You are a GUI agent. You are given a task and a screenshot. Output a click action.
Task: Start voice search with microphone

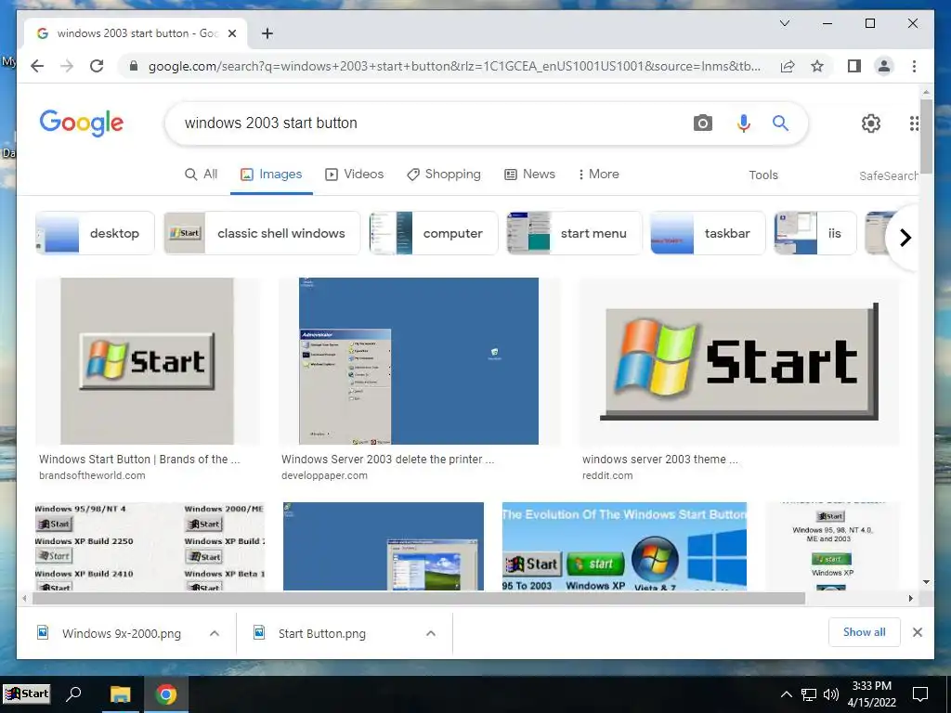click(743, 123)
